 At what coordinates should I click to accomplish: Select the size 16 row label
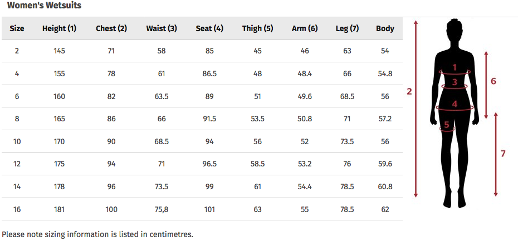[x=17, y=209]
